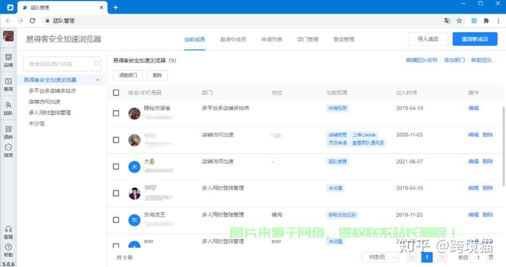The height and width of the screenshot is (267, 506).
Task: Click the 添加部门 link
Action: (454, 60)
